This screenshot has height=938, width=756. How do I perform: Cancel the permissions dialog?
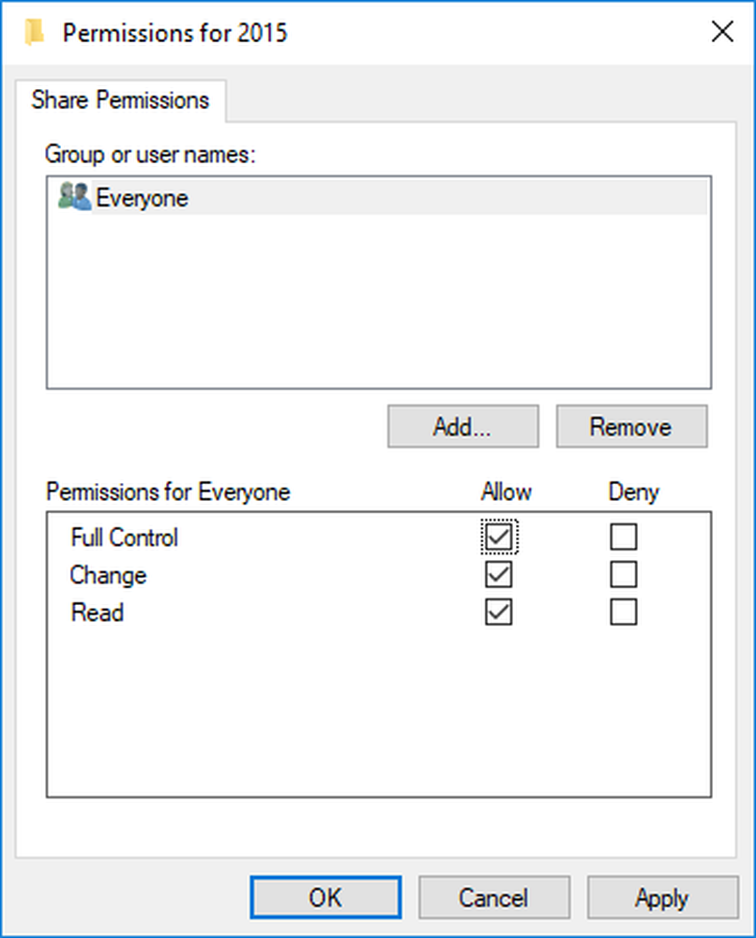(x=493, y=898)
